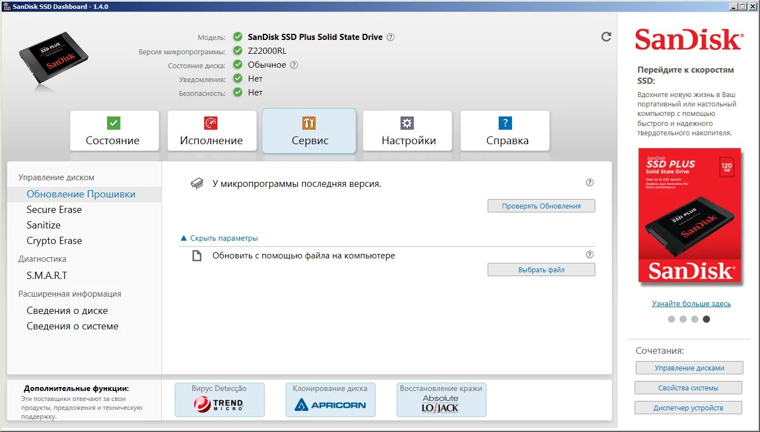The image size is (760, 432).
Task: Open help icon beside disk state 'Обычное'
Action: pyautogui.click(x=294, y=64)
